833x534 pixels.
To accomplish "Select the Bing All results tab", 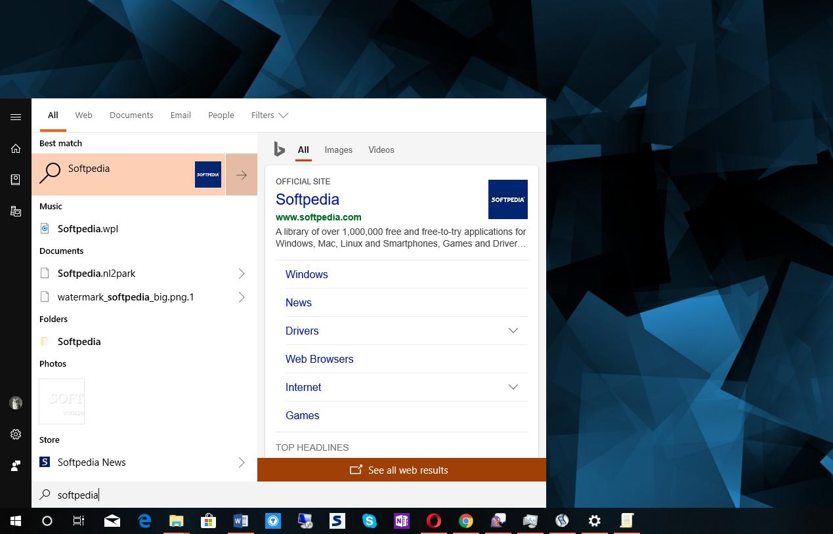I will click(303, 150).
